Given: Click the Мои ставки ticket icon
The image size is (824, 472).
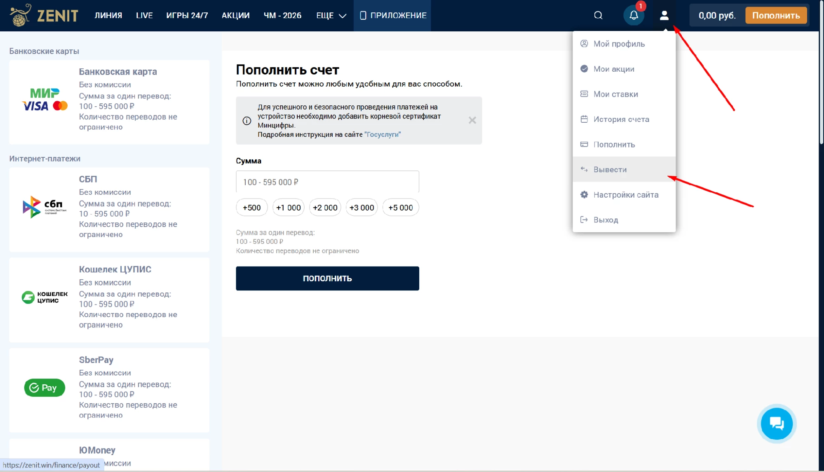Looking at the screenshot, I should [x=584, y=94].
